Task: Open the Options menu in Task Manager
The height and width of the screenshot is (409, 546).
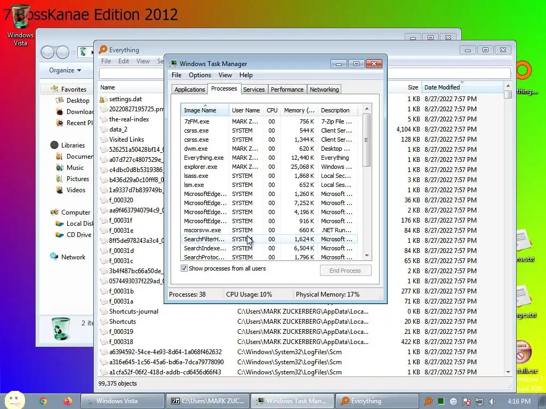Action: pos(200,75)
